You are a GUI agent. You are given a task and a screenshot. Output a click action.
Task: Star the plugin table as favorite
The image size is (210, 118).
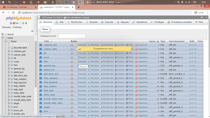click(x=72, y=107)
